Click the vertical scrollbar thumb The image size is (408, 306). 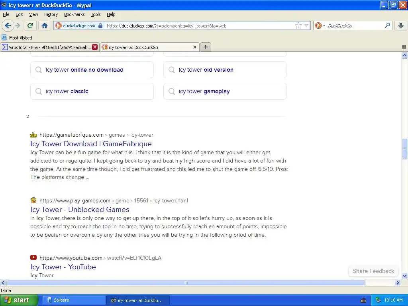(x=404, y=149)
